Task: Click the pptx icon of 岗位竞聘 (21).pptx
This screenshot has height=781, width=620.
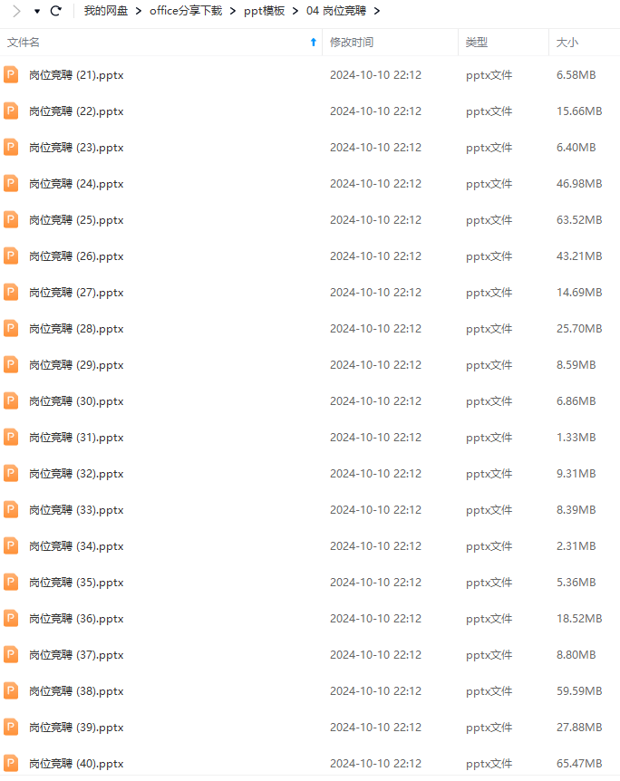Action: (11, 74)
